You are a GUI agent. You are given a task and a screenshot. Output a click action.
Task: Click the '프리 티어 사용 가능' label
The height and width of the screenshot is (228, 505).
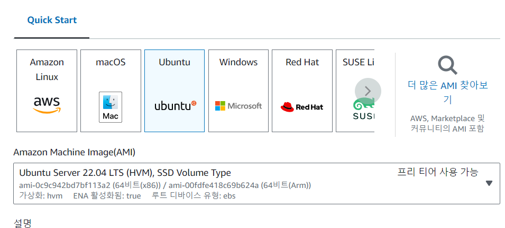coord(438,172)
